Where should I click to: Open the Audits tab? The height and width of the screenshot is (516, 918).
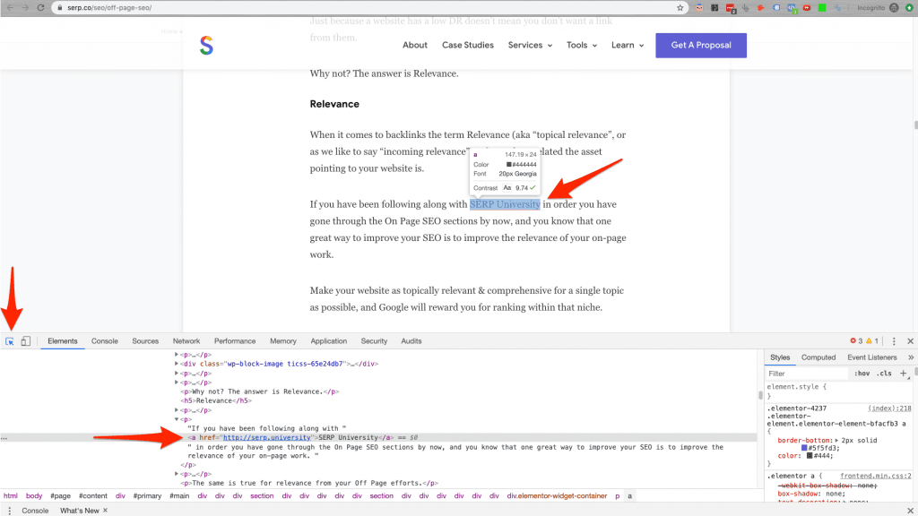point(411,341)
